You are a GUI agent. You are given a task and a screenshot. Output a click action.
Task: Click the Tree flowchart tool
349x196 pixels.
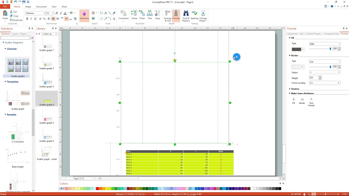click(x=150, y=15)
